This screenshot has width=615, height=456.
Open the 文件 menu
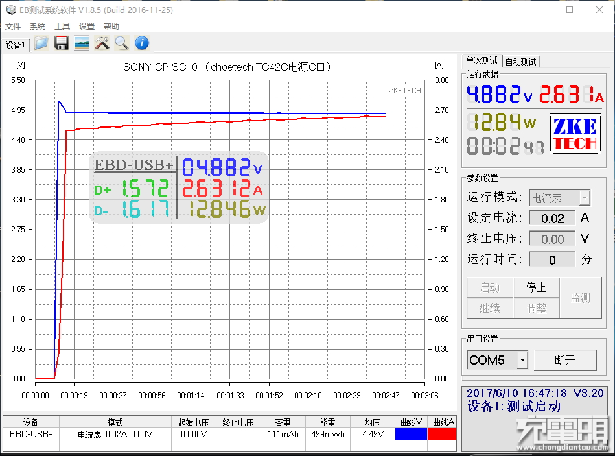(x=13, y=27)
